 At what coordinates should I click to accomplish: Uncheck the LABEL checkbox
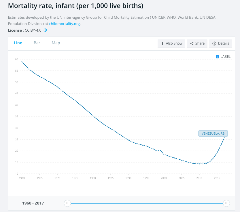click(218, 57)
